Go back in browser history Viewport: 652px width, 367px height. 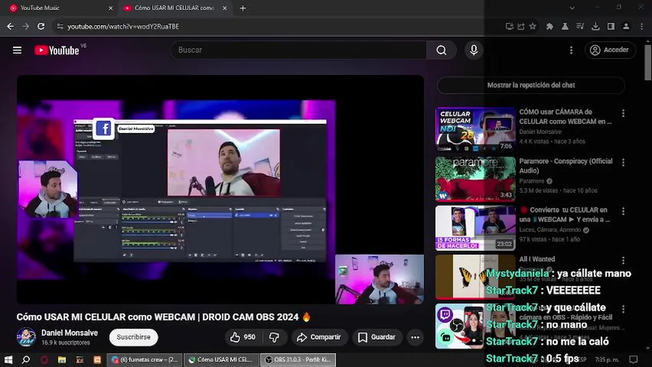pyautogui.click(x=10, y=27)
